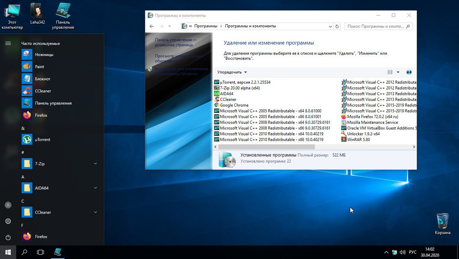Click the Control Panel taskbar icon
Screen dimensions: 459x259
[x=57, y=252]
